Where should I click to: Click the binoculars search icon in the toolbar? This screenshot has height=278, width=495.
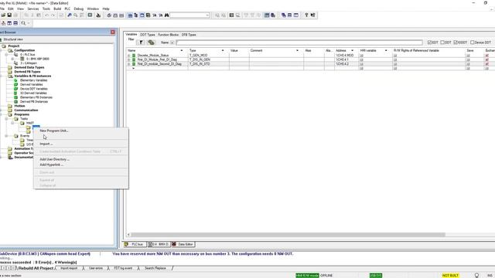click(x=166, y=15)
